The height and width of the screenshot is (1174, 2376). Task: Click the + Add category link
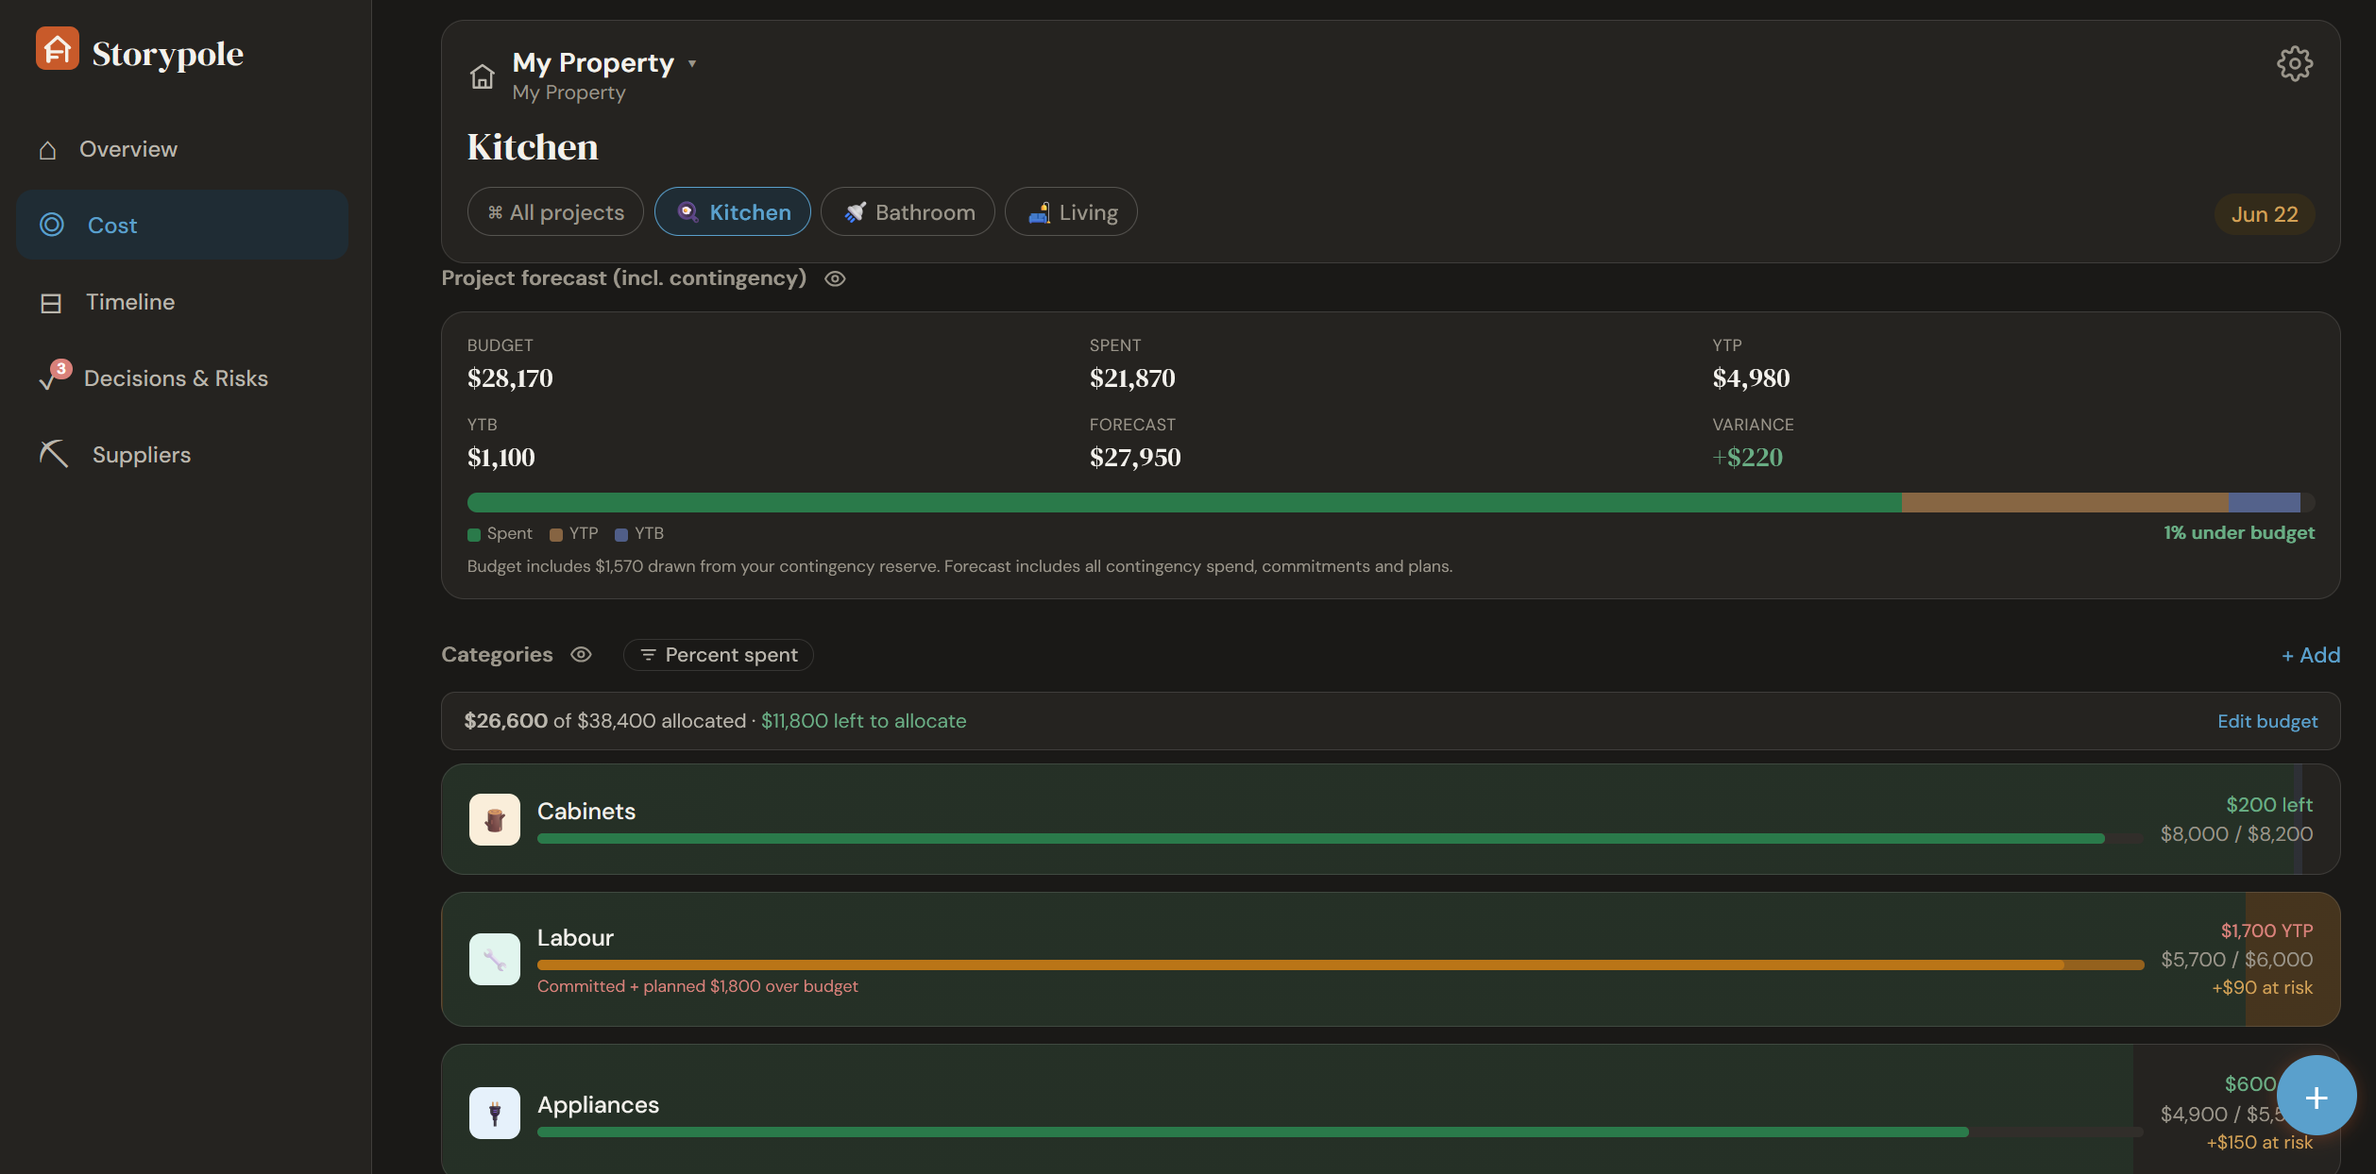tap(2310, 655)
